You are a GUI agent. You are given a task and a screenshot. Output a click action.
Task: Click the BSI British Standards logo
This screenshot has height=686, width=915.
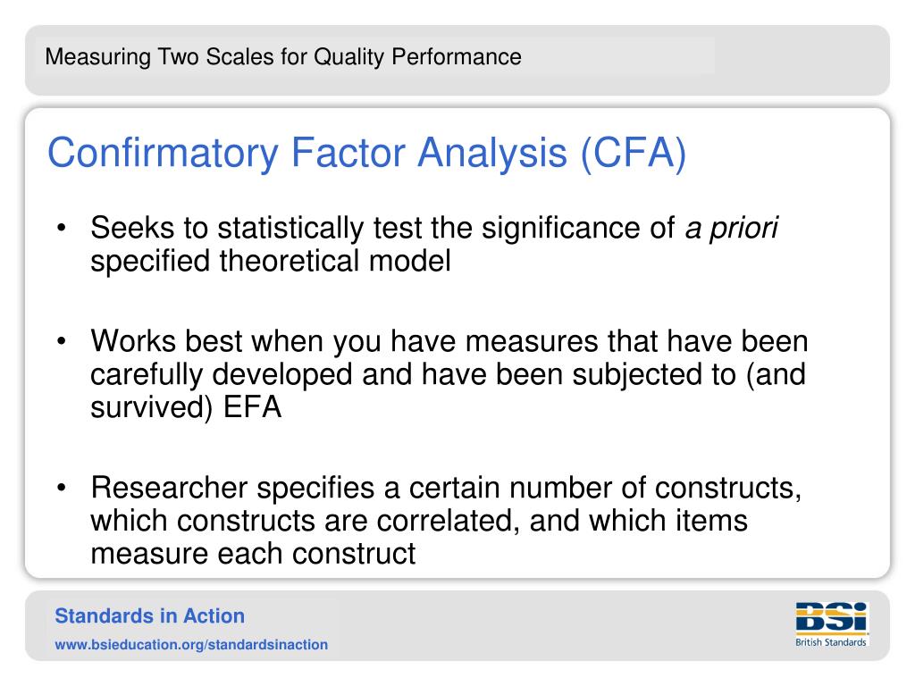point(832,624)
